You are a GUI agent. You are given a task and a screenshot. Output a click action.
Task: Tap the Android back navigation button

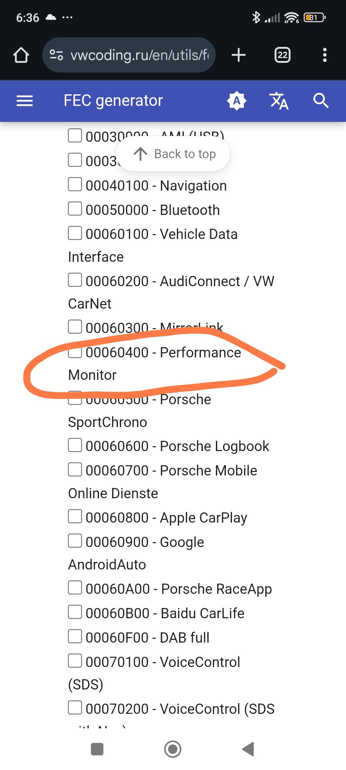coord(248,749)
